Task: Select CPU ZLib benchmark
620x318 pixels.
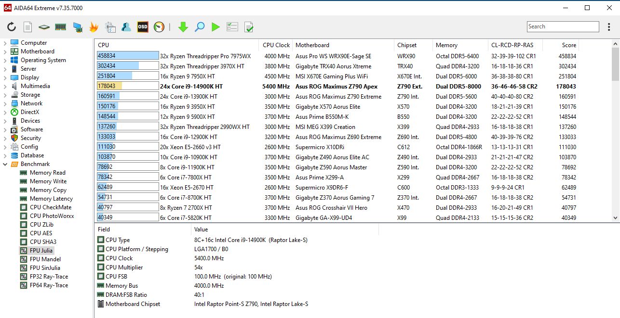Action: click(41, 225)
